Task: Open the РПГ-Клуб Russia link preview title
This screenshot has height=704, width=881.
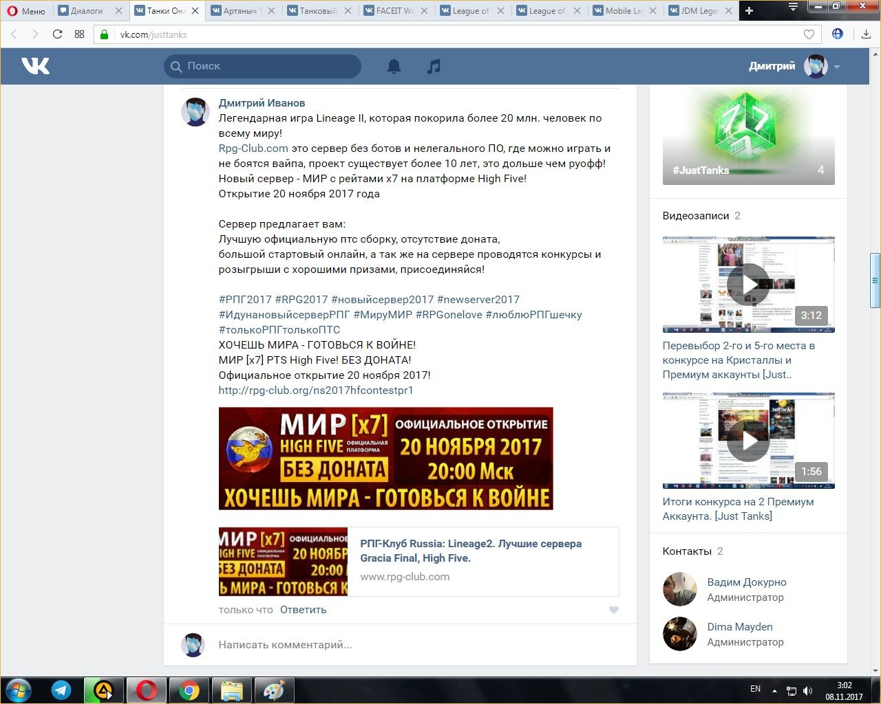Action: pos(471,551)
